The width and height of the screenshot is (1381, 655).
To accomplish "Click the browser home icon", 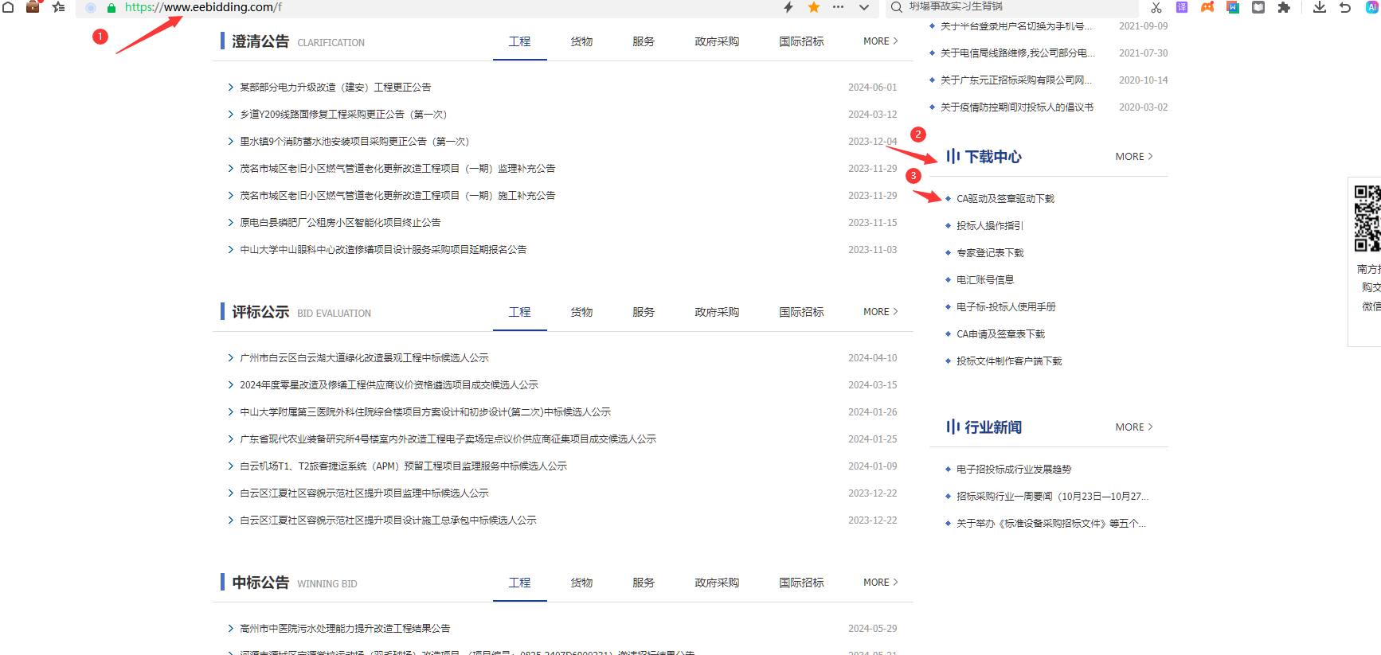I will point(8,7).
